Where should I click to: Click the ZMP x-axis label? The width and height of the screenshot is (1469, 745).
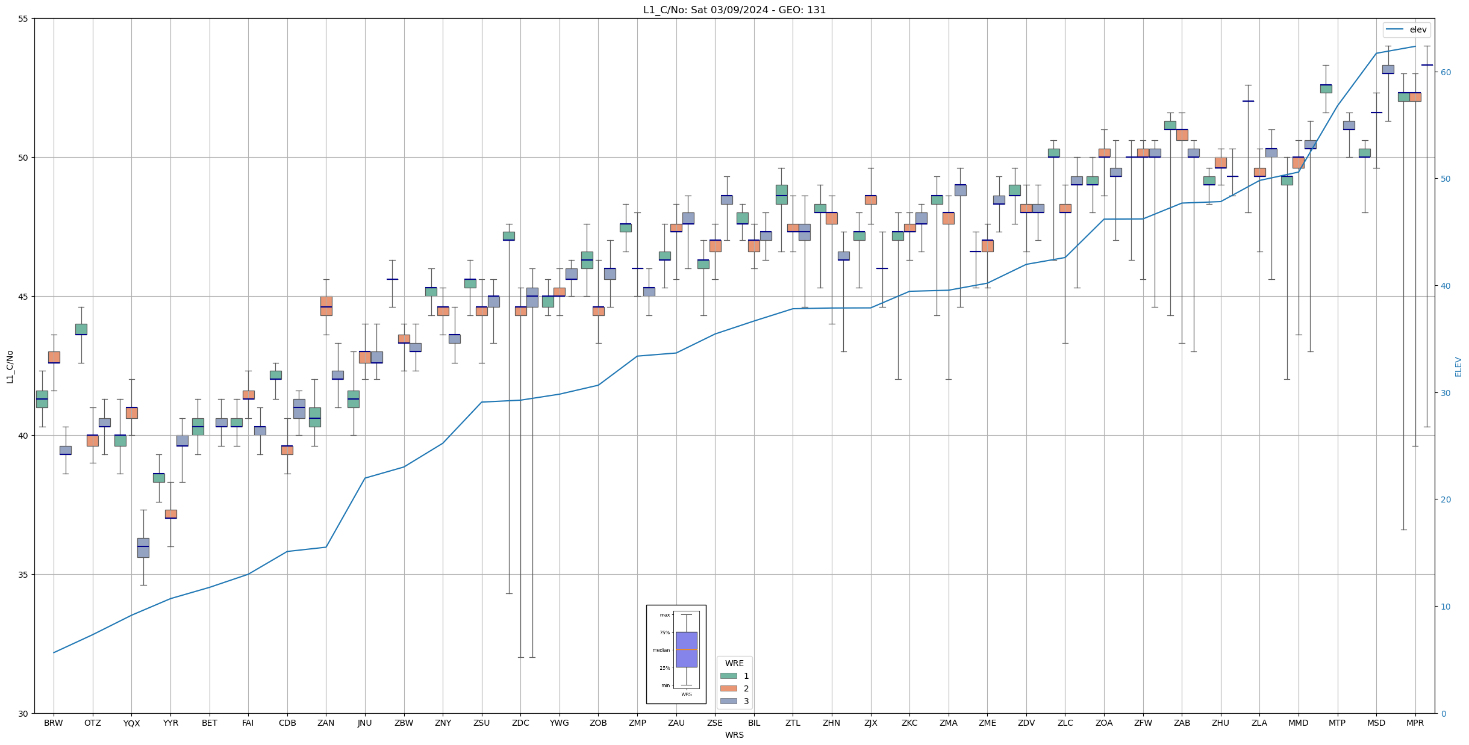pos(637,723)
